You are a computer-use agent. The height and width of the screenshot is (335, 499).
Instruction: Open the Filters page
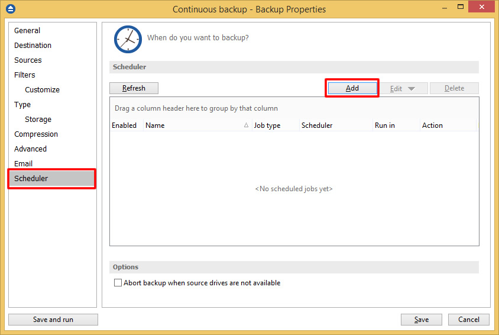pos(25,75)
